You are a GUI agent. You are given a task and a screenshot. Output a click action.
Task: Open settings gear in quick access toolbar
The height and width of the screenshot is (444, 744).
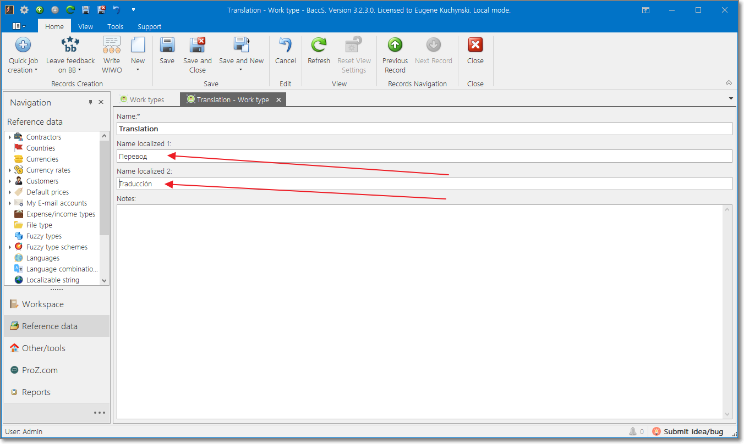click(x=24, y=10)
